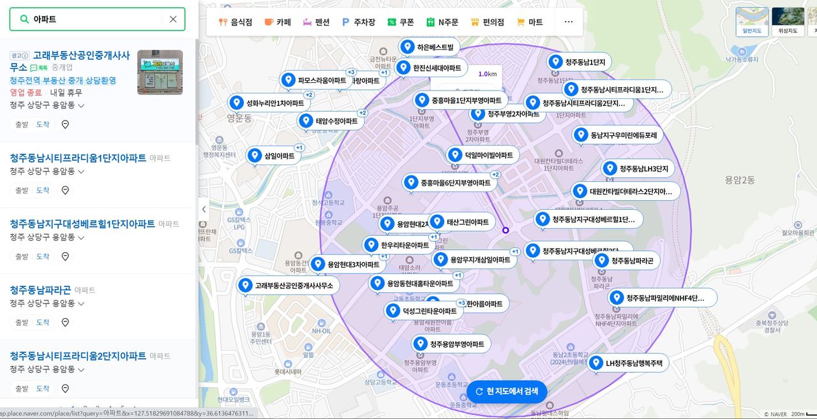
Task: Click location pin icon for 청주동남시티프라디움1단지아파트
Action: tap(65, 190)
